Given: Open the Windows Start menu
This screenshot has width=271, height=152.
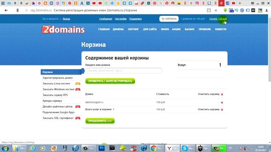Looking at the screenshot, I should tap(5, 148).
